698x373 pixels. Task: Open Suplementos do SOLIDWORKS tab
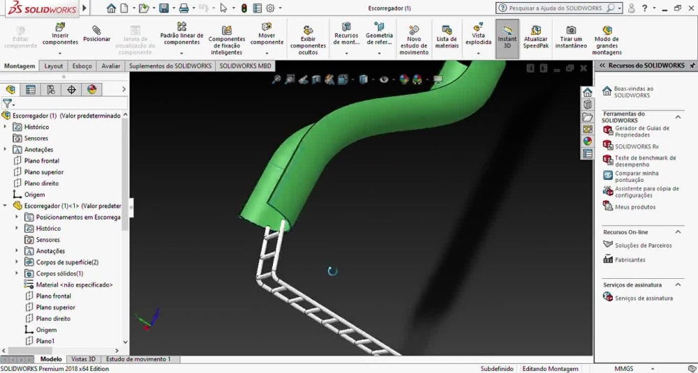click(x=170, y=66)
